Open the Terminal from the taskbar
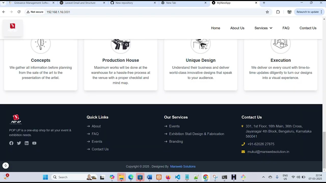The width and height of the screenshot is (326, 183). 224,177
